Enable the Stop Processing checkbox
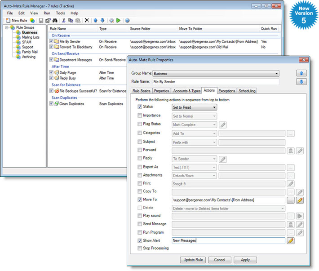This screenshot has width=319, height=271. click(140, 248)
